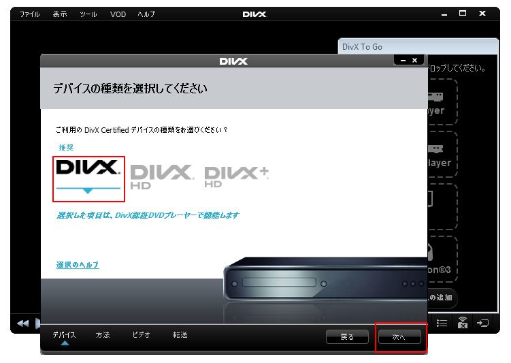
Task: Open the 表示 menu
Action: (x=60, y=14)
